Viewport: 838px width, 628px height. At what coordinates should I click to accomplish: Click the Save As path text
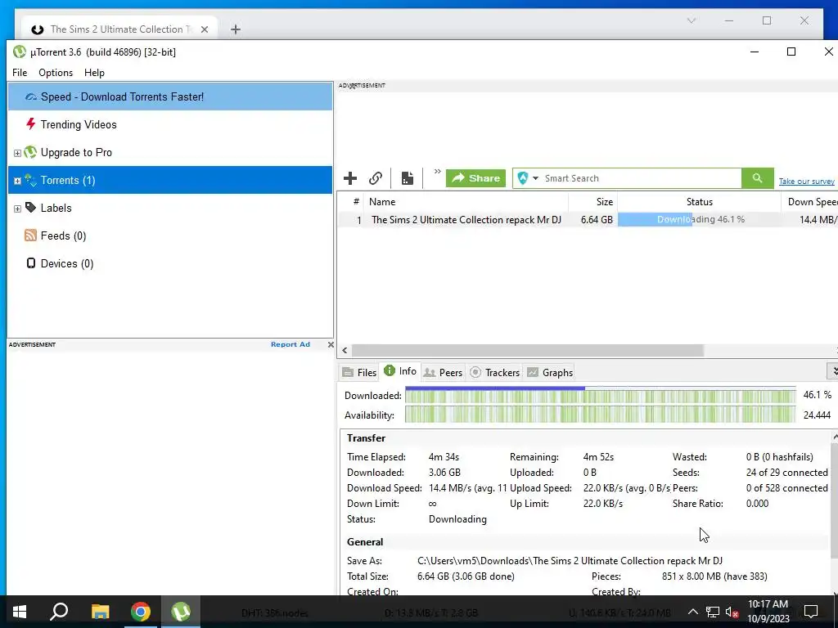570,561
